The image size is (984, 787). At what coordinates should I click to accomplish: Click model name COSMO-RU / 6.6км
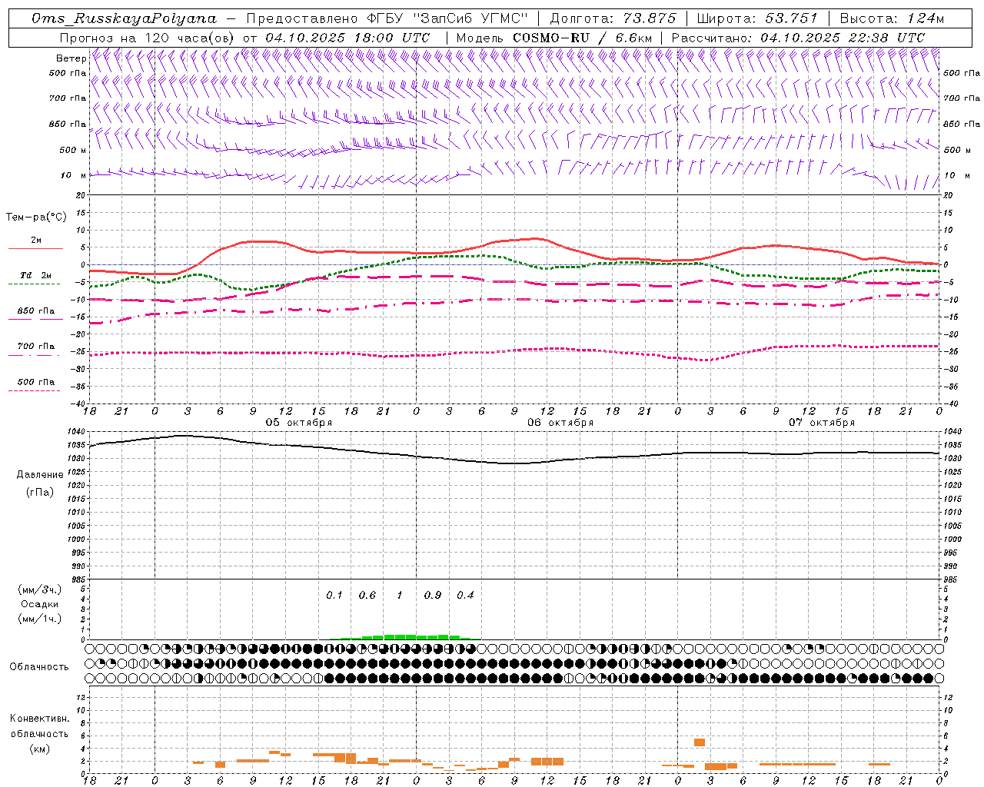coord(582,38)
